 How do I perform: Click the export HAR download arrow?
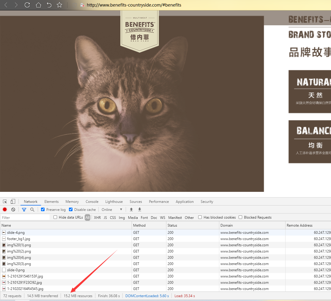pos(140,209)
